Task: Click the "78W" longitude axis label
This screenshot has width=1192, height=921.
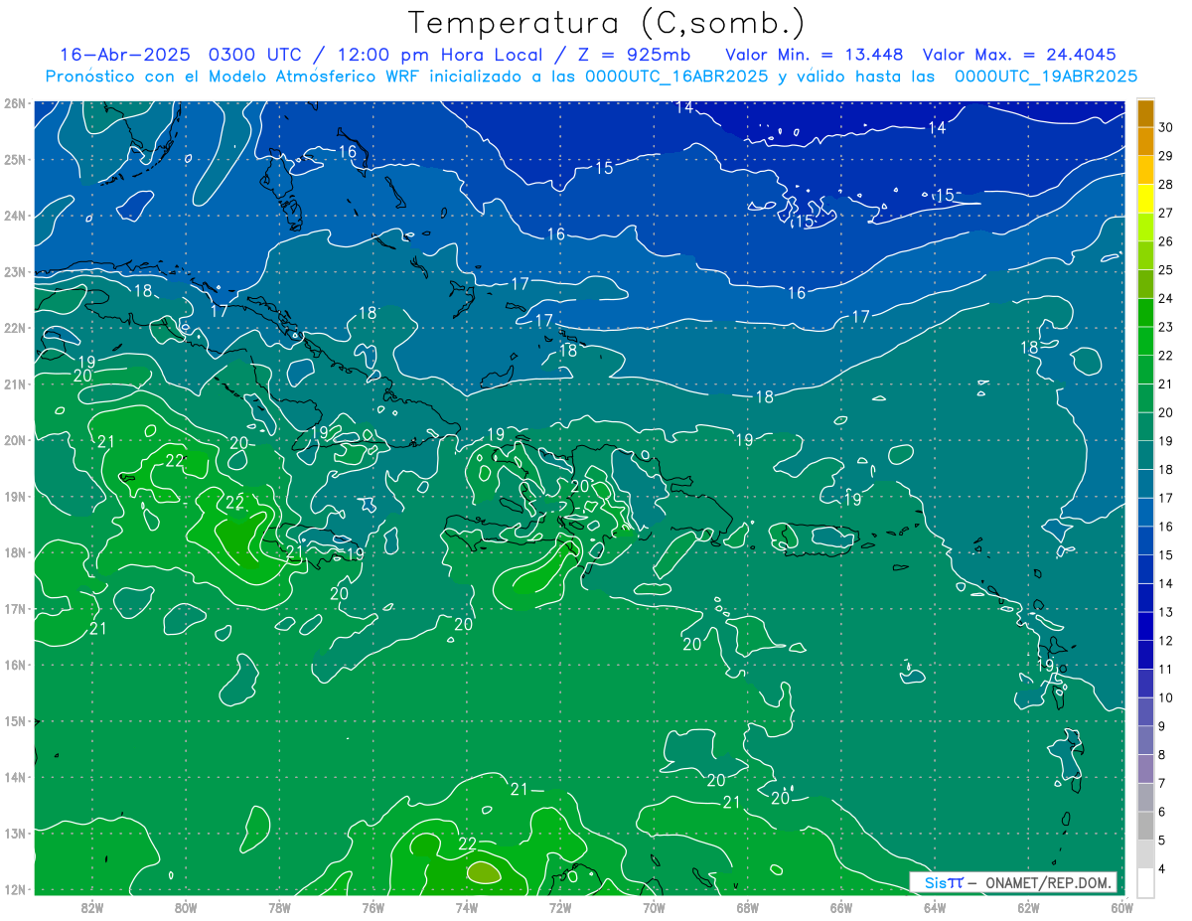Action: (x=279, y=906)
